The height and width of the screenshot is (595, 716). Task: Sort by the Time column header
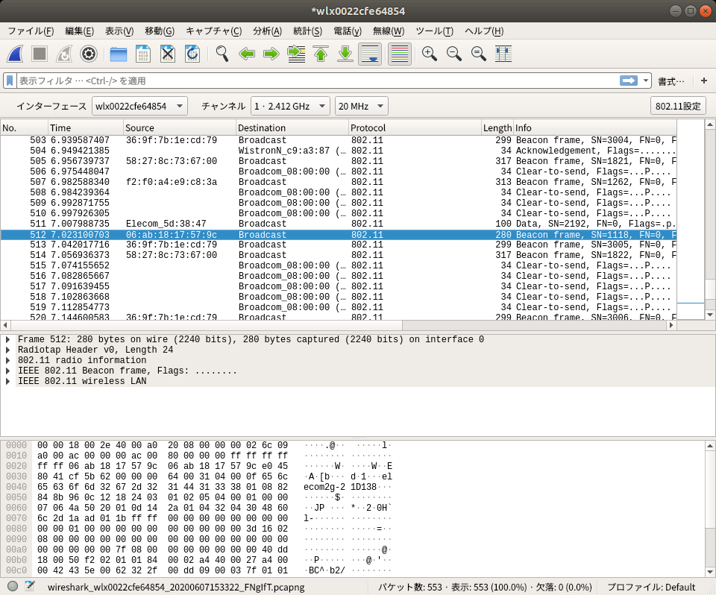[x=85, y=127]
